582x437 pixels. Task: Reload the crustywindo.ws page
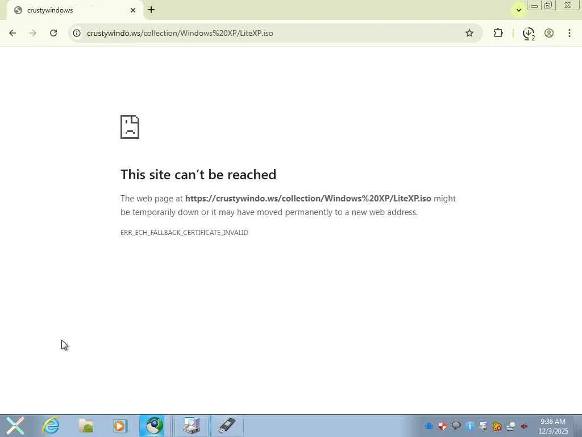(53, 33)
